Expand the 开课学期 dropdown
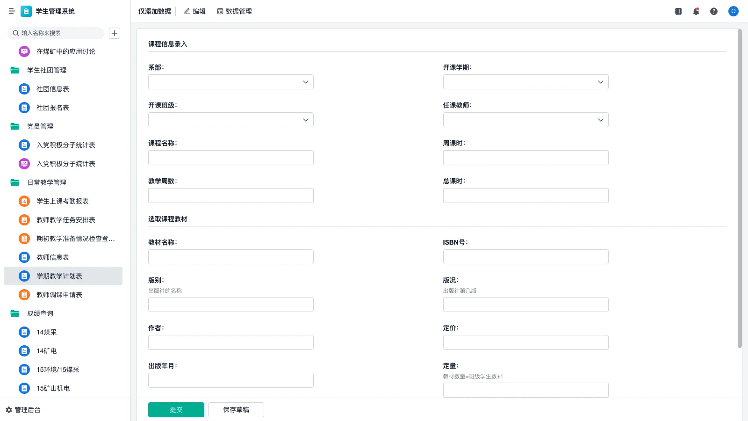Image resolution: width=748 pixels, height=421 pixels. pos(525,81)
